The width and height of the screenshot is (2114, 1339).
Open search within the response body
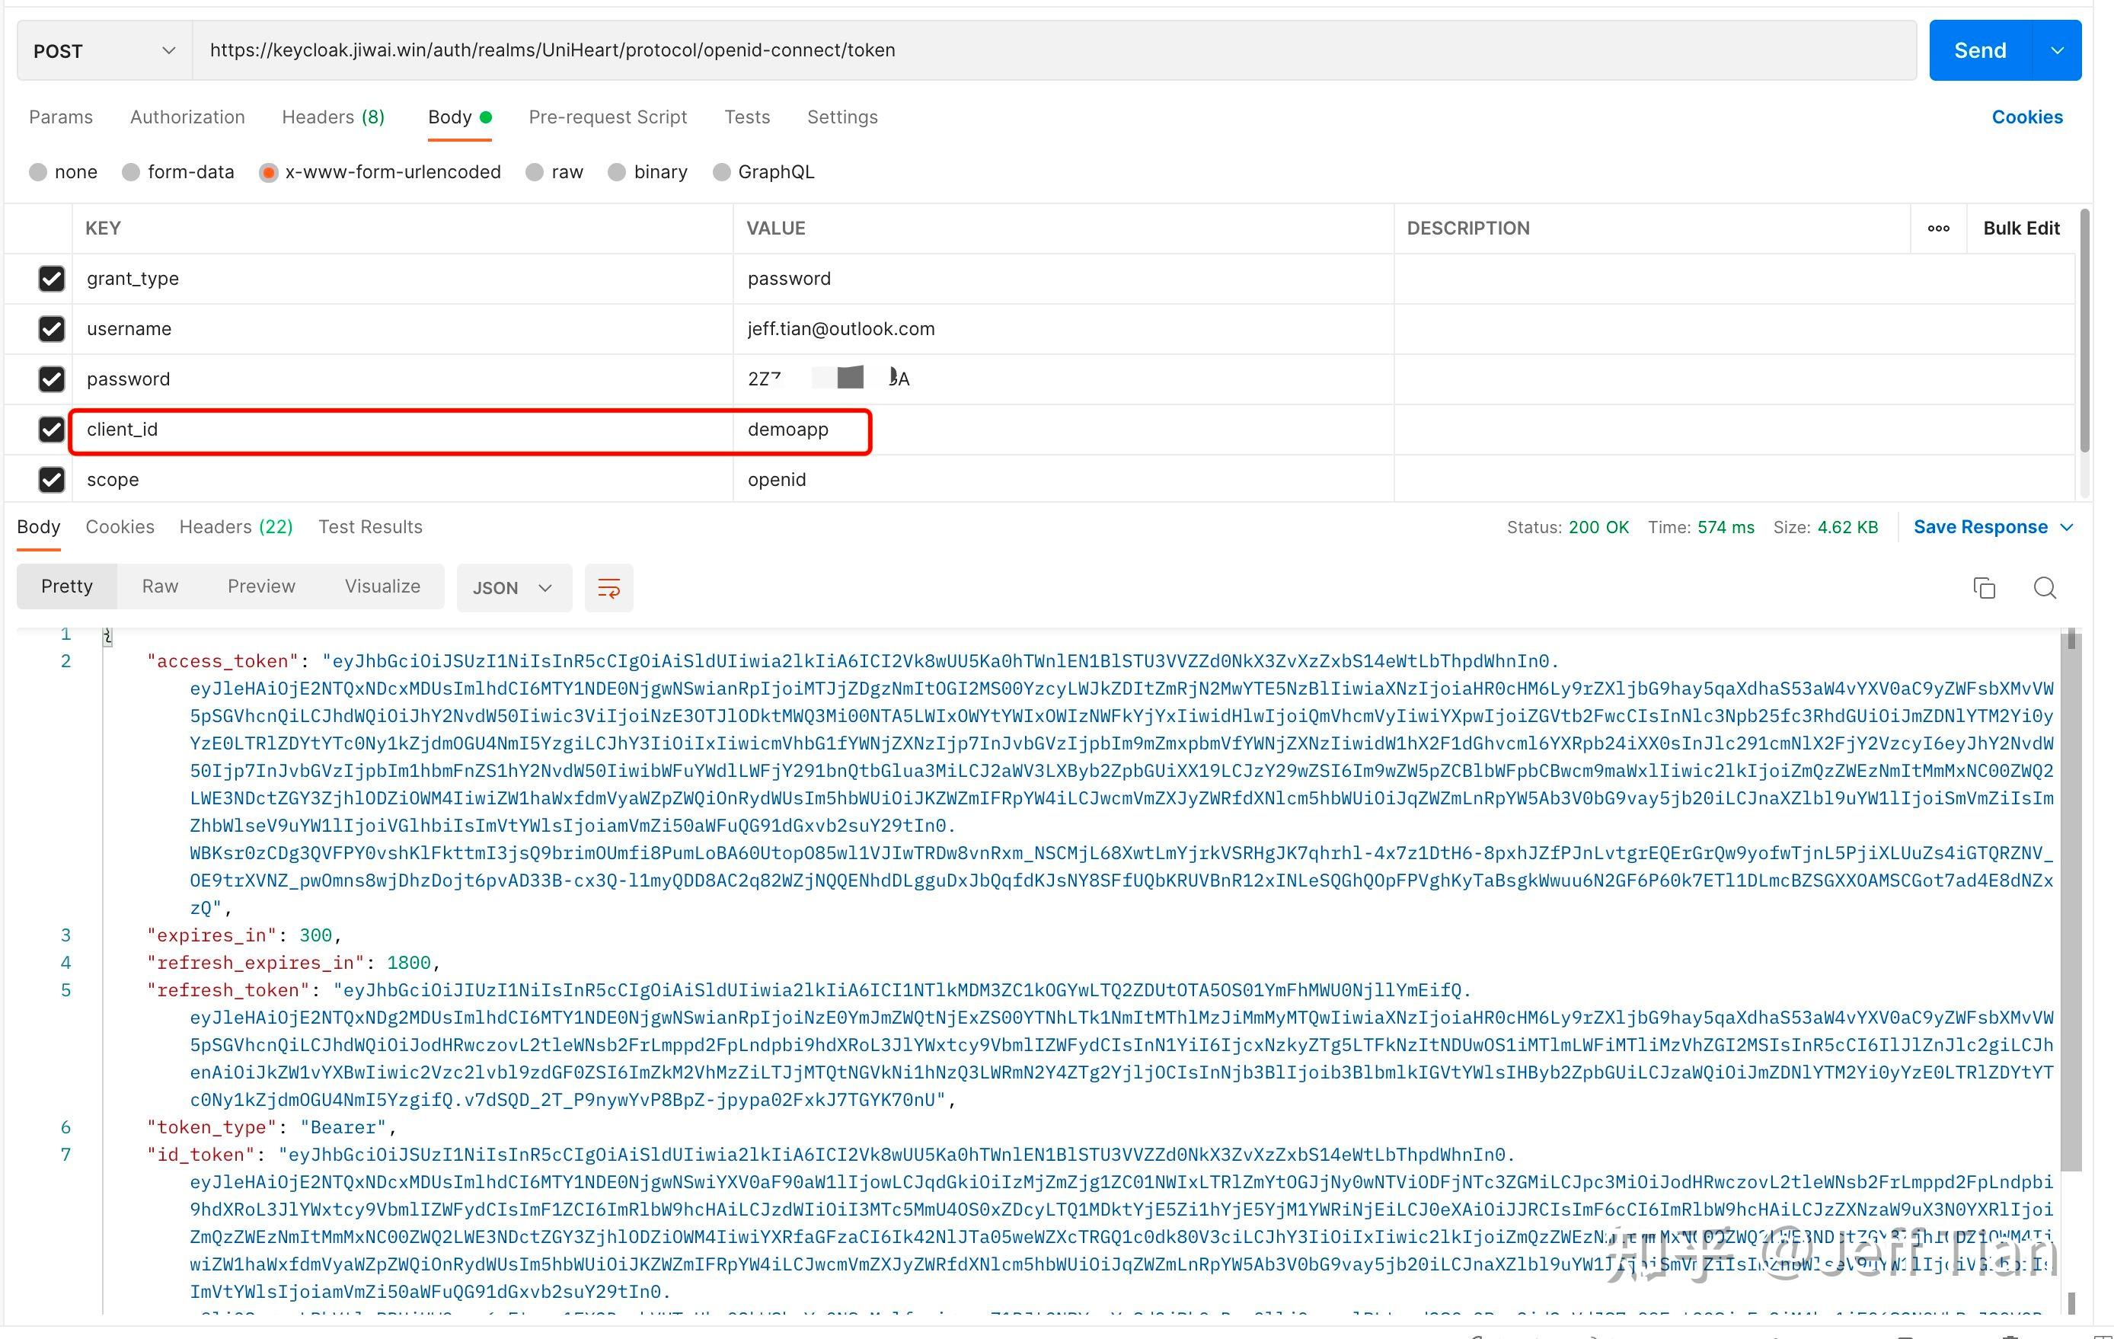(x=2045, y=587)
